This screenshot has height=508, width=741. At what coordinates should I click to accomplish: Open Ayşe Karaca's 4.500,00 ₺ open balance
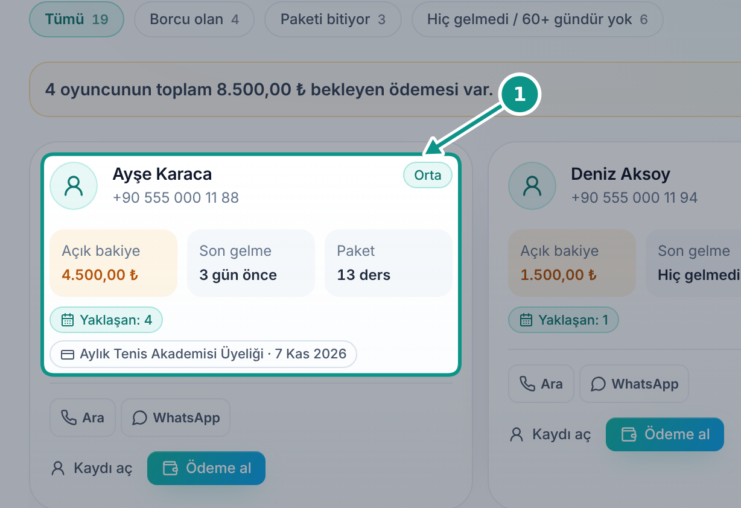pos(113,263)
